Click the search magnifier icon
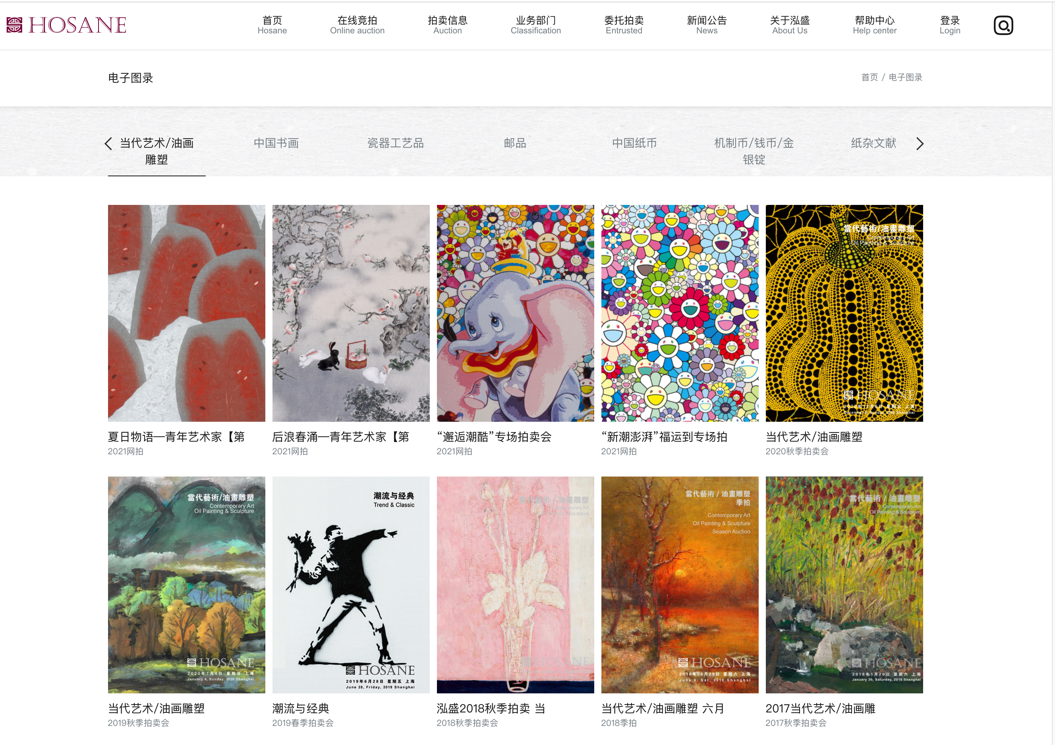Image resolution: width=1055 pixels, height=745 pixels. click(x=1003, y=25)
